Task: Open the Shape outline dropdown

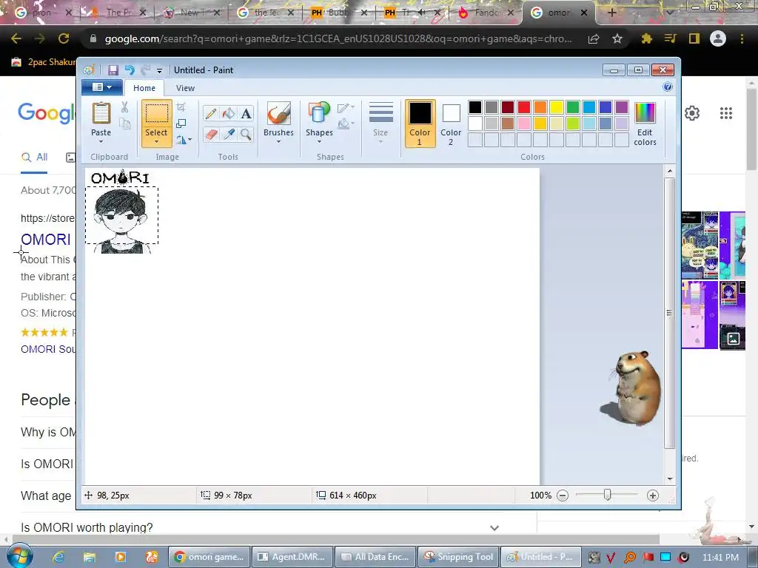Action: [x=346, y=108]
